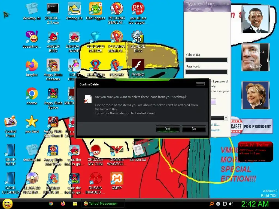Click the Hillary Clinton 'Did you Vote?' gadget

pos(256,95)
